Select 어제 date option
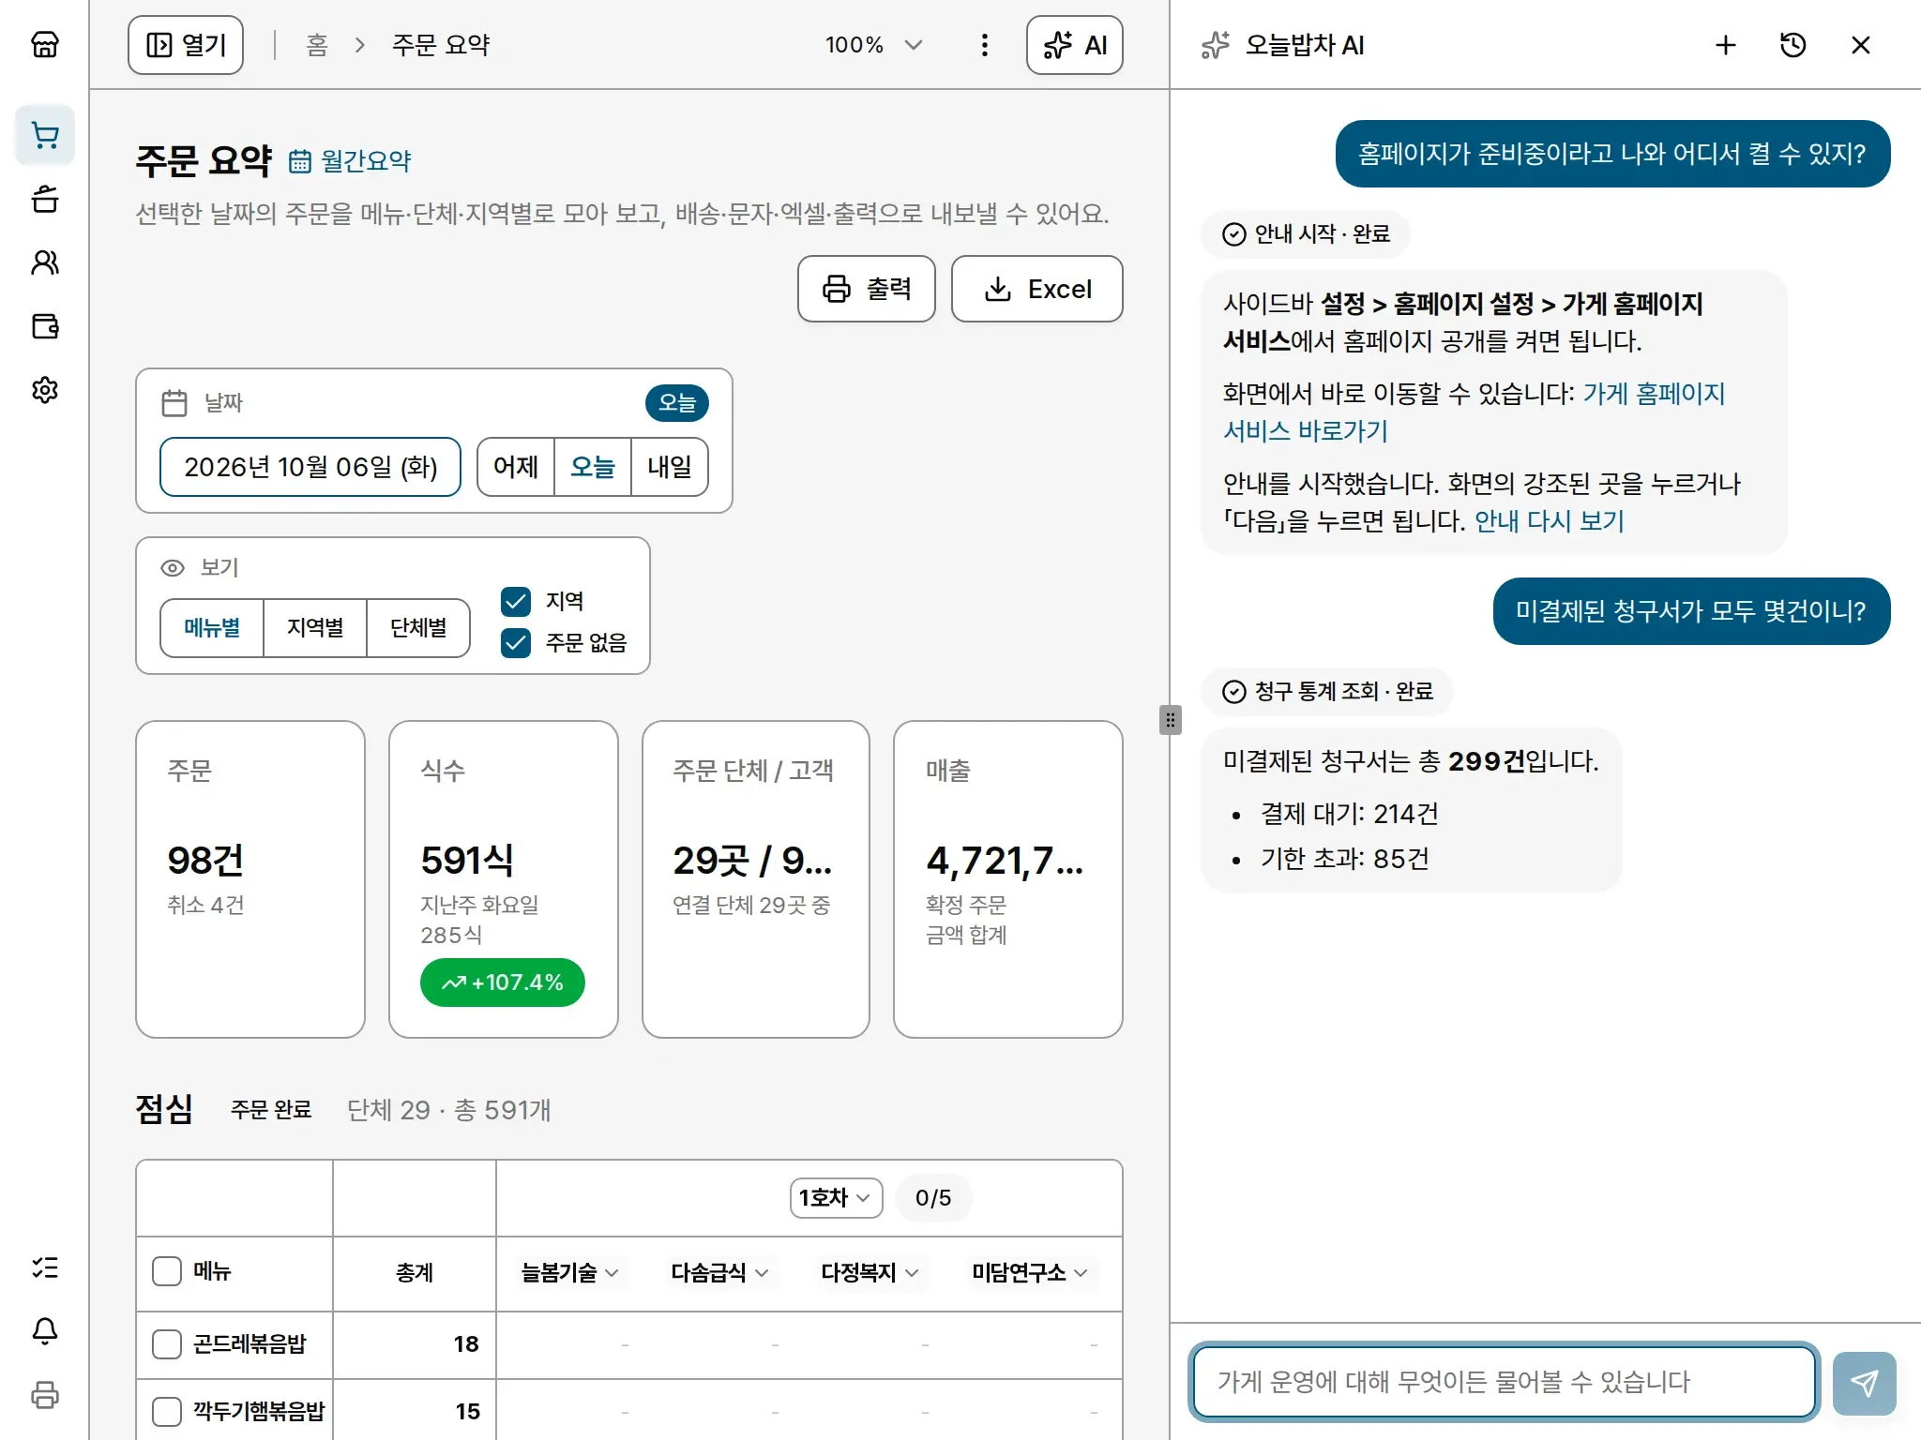1921x1440 pixels. click(x=516, y=467)
